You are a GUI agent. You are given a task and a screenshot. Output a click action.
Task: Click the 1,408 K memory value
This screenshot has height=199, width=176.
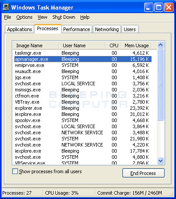tap(141, 77)
